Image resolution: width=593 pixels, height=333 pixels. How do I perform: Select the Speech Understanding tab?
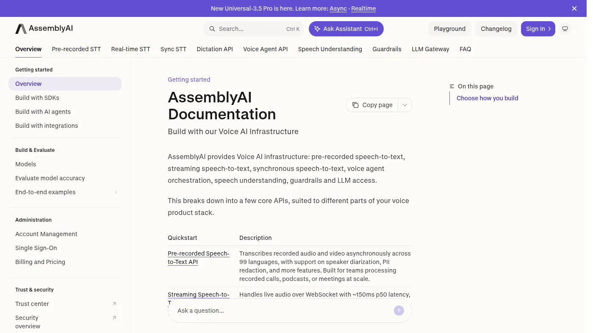(x=330, y=49)
